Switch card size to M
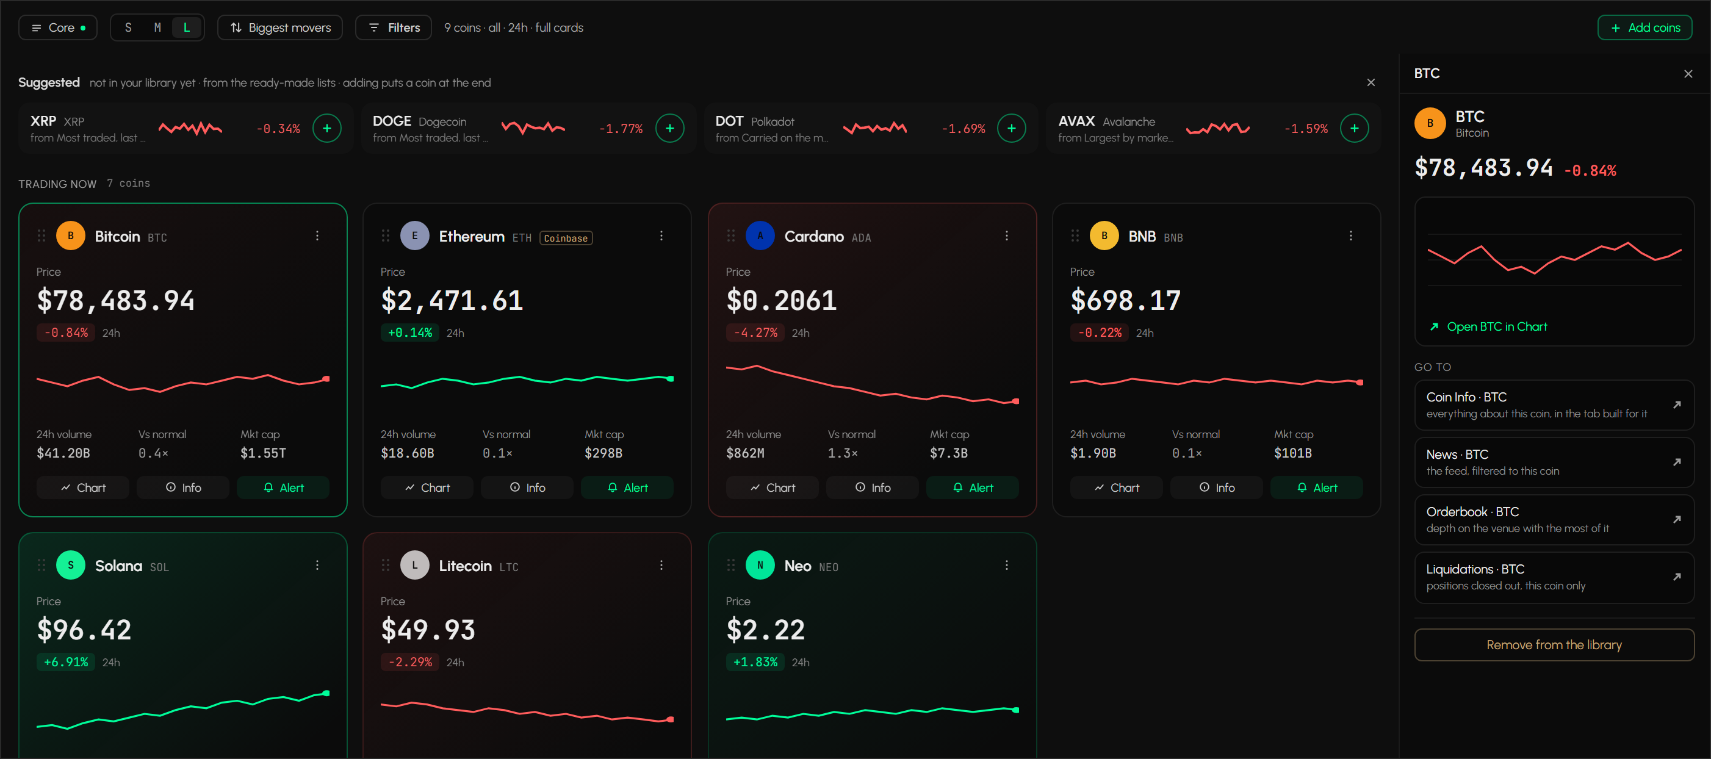 point(157,27)
